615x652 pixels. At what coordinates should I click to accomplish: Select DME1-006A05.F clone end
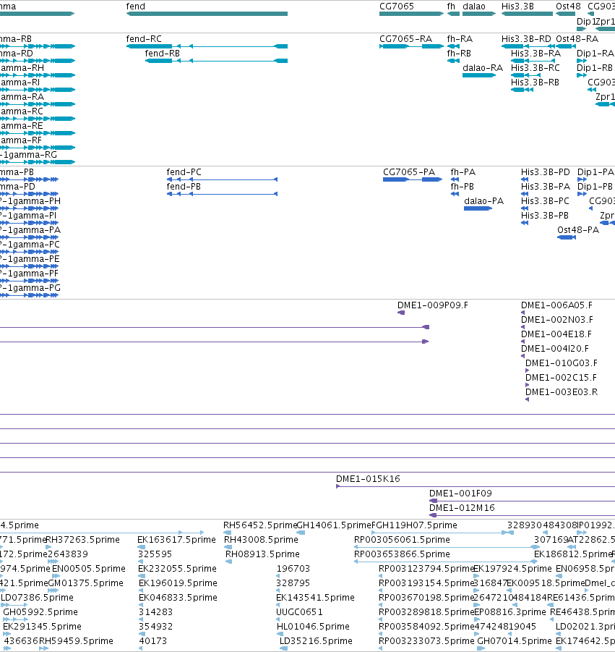pos(522,313)
